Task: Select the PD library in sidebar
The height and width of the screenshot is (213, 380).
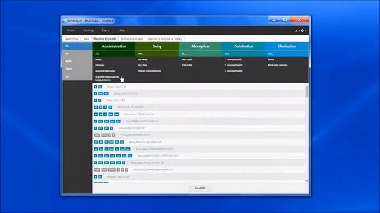Action: (77, 54)
